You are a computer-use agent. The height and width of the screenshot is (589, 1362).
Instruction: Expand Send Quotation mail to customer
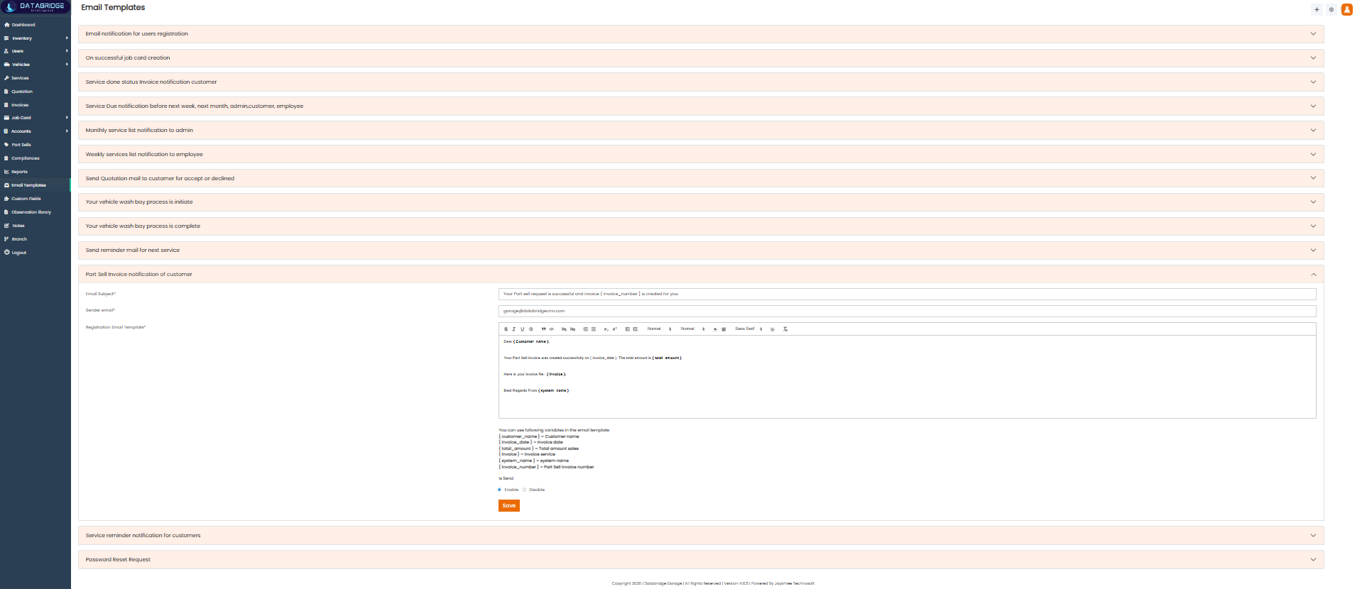(x=701, y=179)
